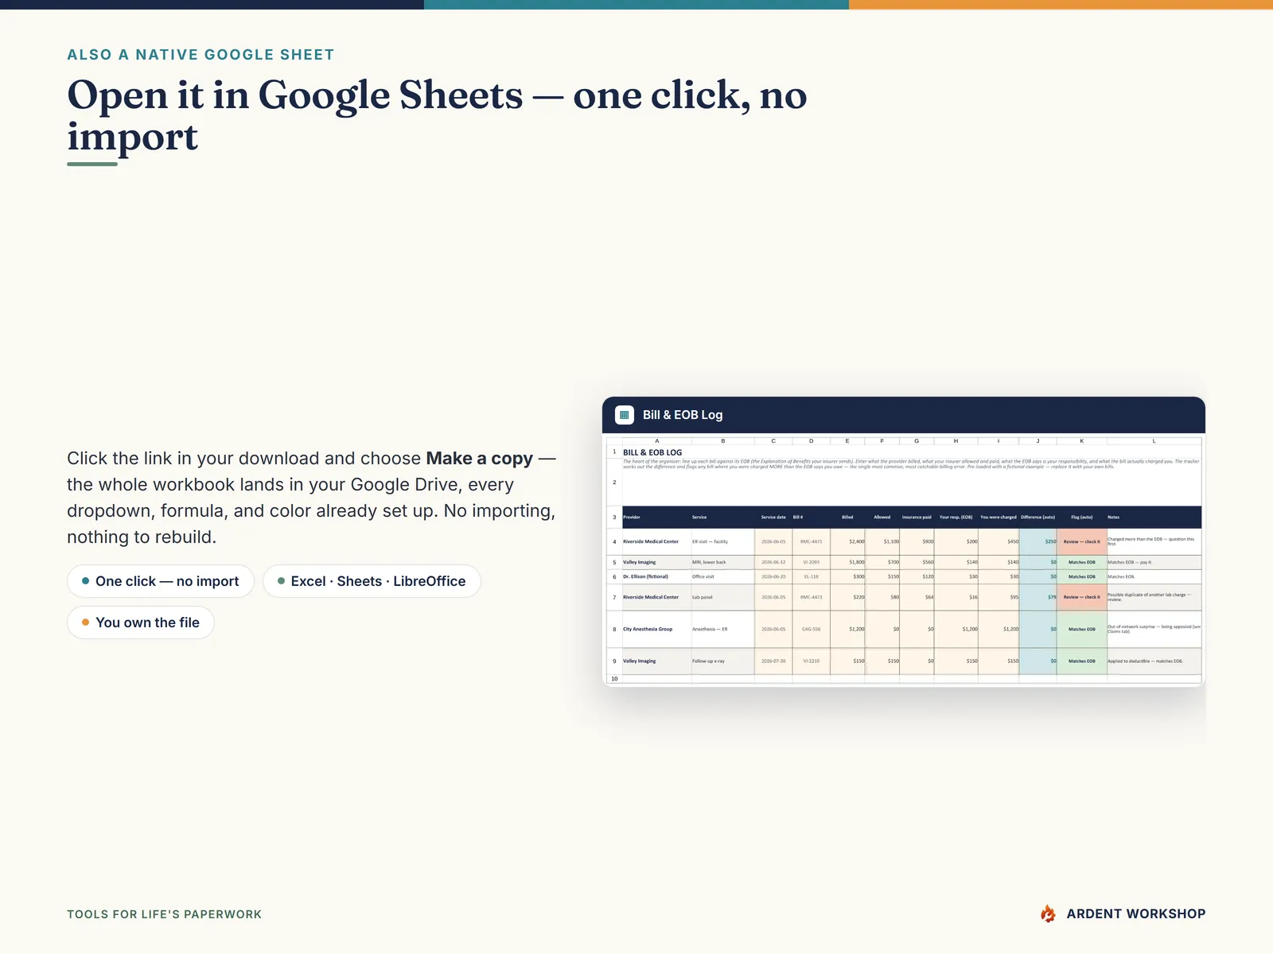Select the 'Excel · Sheets · LibreOffice' pill
1273x954 pixels.
coord(372,581)
